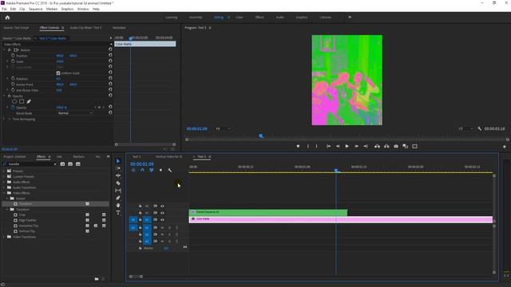Click the Lift button
The width and height of the screenshot is (511, 287).
(x=377, y=147)
